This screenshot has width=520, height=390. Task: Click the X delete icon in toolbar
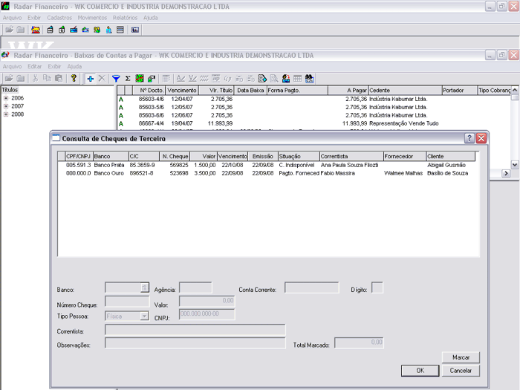(102, 78)
